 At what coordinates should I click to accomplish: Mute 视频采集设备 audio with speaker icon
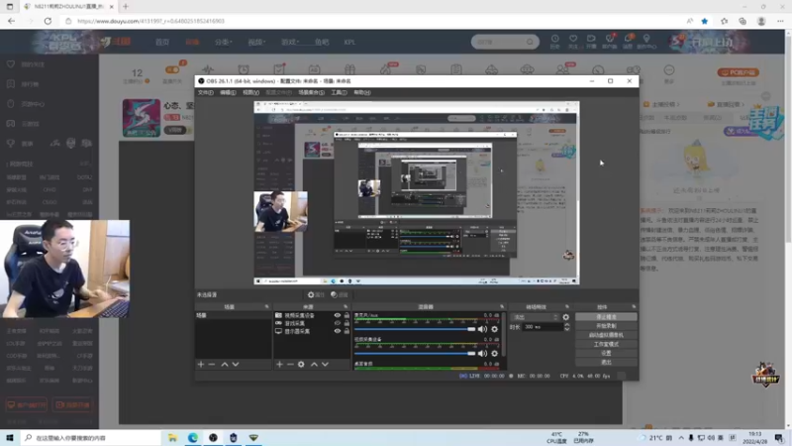[x=482, y=354]
